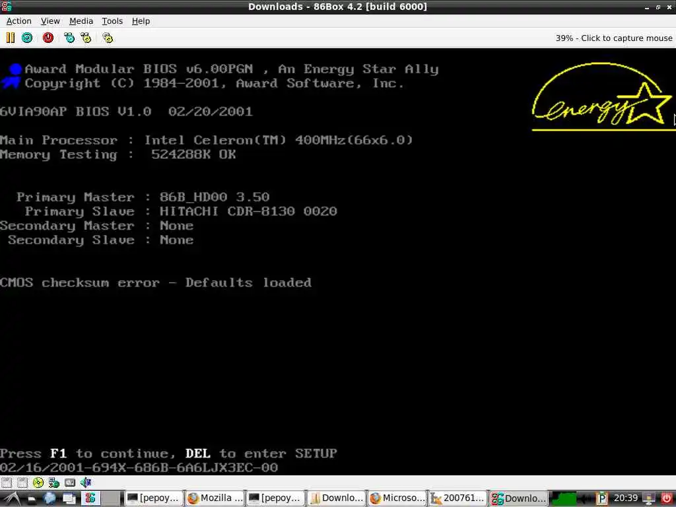Click '86B_HD00 3.50' primary master text
Image resolution: width=676 pixels, height=507 pixels.
[215, 197]
